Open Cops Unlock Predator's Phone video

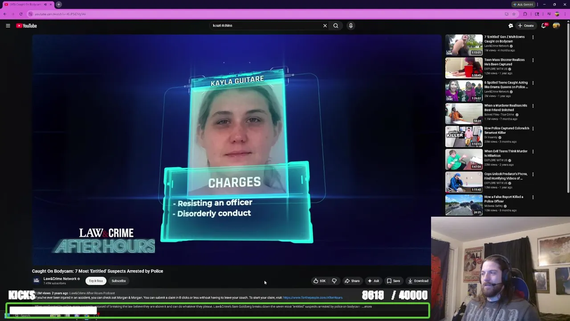tap(506, 176)
